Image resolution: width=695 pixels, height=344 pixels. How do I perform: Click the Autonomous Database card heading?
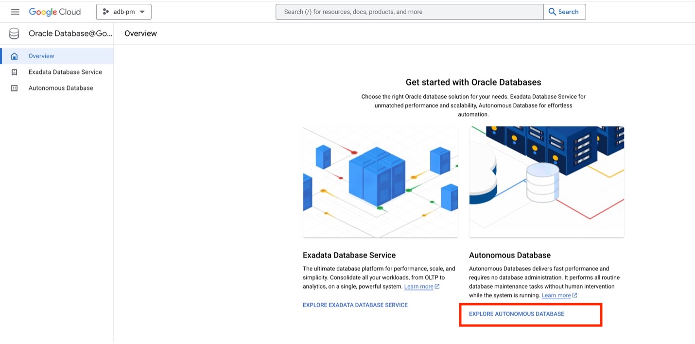(x=510, y=255)
